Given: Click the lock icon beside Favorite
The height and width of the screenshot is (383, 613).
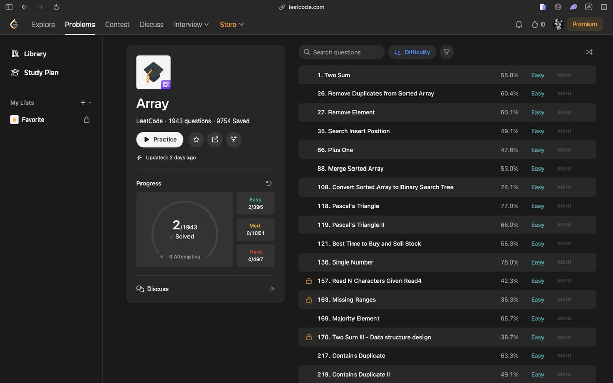Looking at the screenshot, I should click(87, 119).
